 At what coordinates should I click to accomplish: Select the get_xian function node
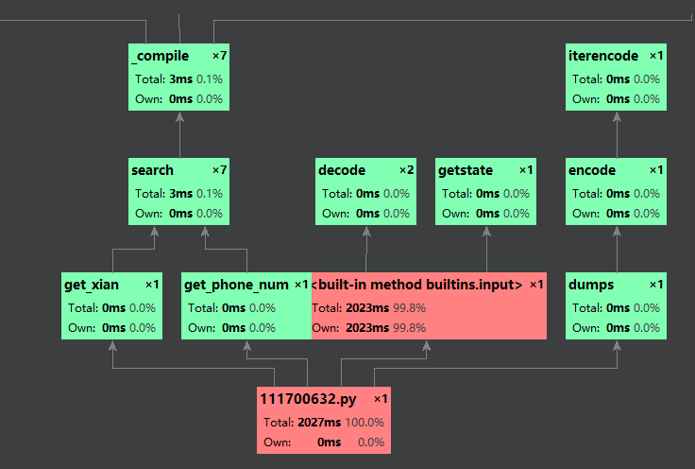coord(112,304)
